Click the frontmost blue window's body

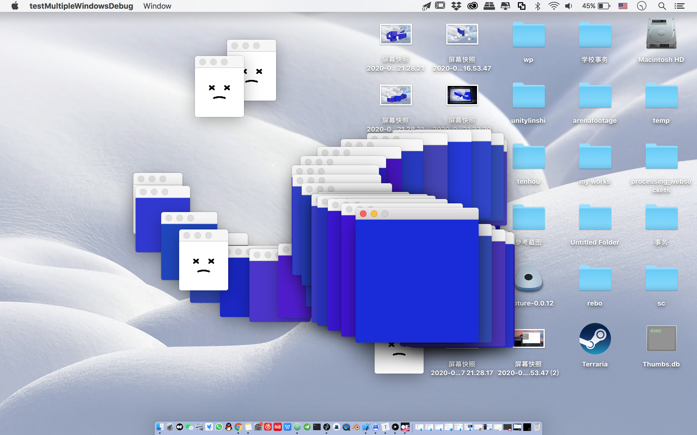point(417,281)
